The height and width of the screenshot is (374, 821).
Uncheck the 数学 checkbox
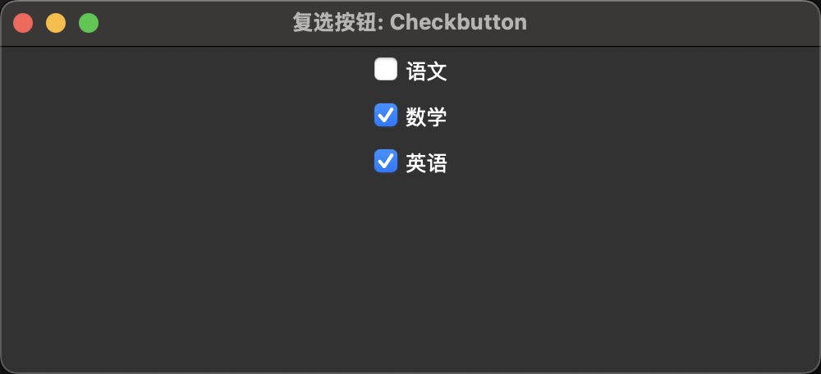pos(386,116)
